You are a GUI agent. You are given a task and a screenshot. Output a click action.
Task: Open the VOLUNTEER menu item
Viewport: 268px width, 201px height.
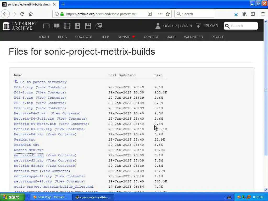(x=193, y=37)
